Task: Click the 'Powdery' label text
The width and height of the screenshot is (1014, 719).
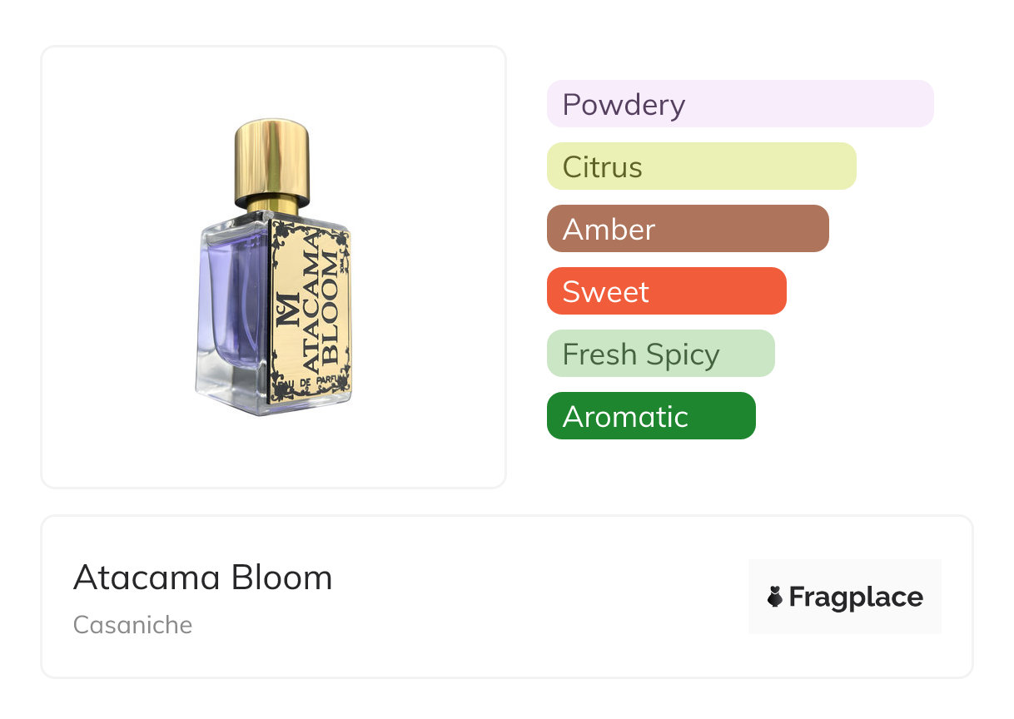Action: 624,105
